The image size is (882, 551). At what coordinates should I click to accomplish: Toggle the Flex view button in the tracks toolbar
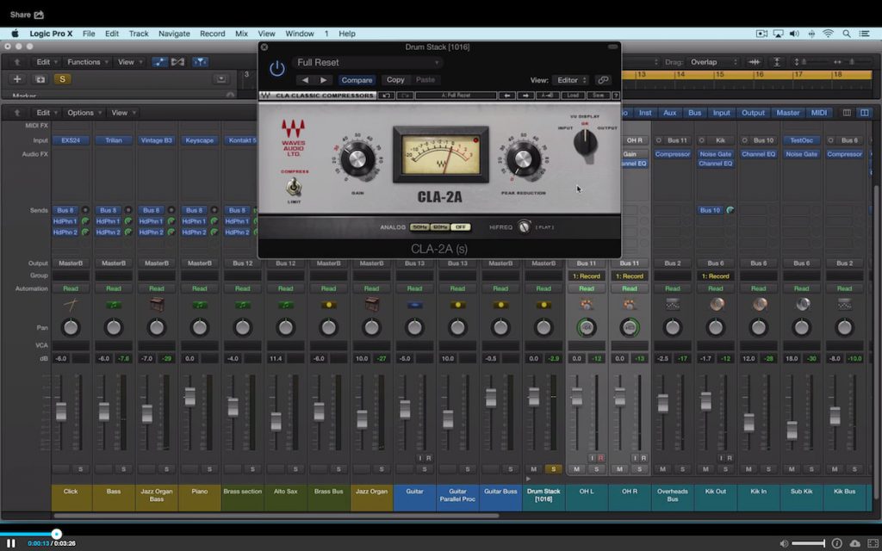point(177,62)
